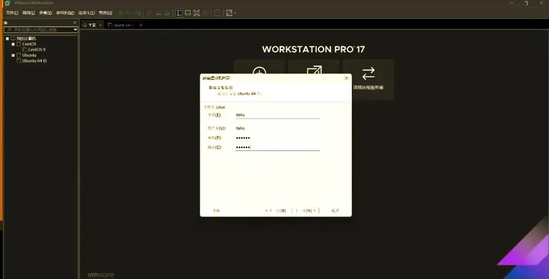The width and height of the screenshot is (549, 279).
Task: Click the revert to snapshot icon
Action: tap(158, 13)
